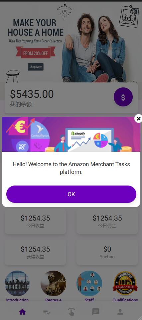
Task: Select the tap/grab hand icon in bottom bar
Action: pyautogui.click(x=71, y=312)
